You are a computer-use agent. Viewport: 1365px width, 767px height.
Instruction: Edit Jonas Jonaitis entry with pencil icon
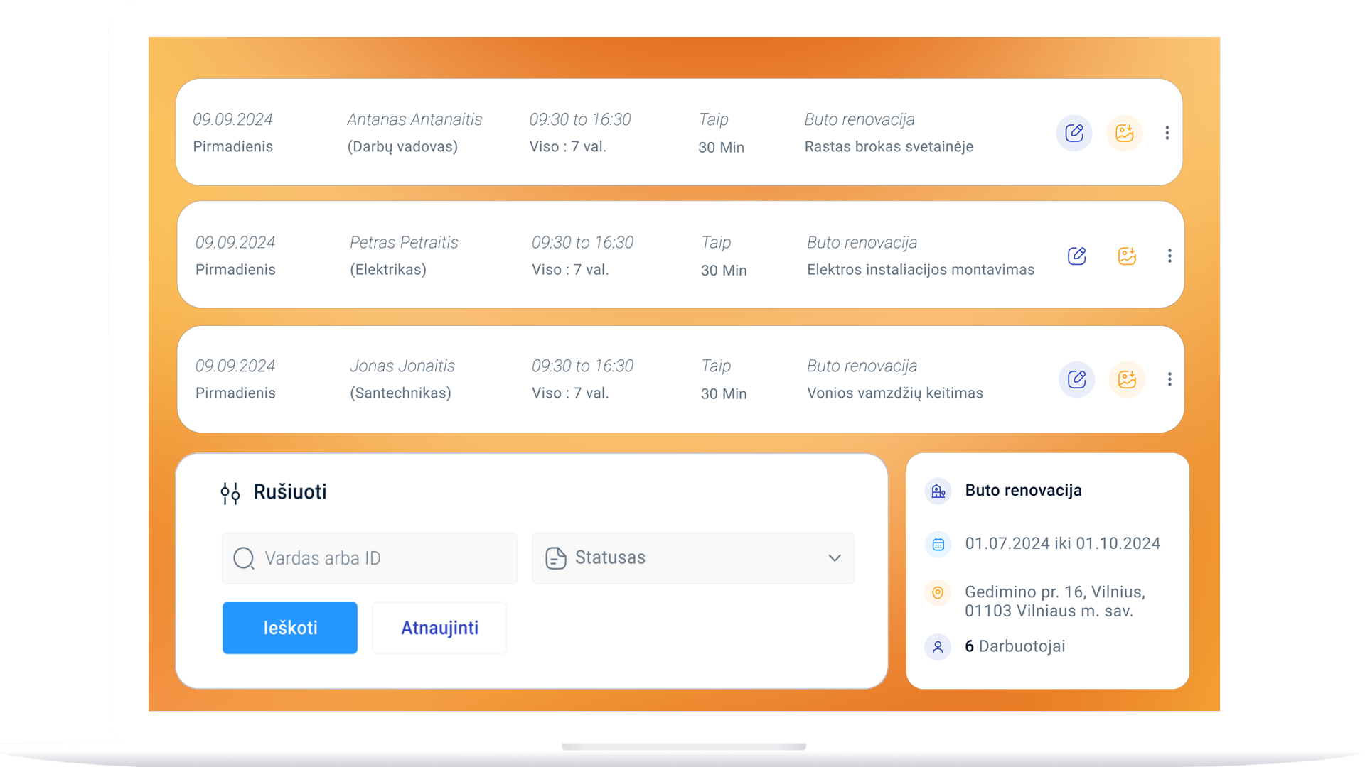click(1076, 379)
